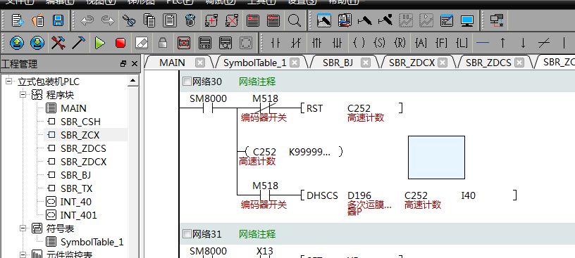
Task: Collapse the 程序块 tree node
Action: coord(24,95)
